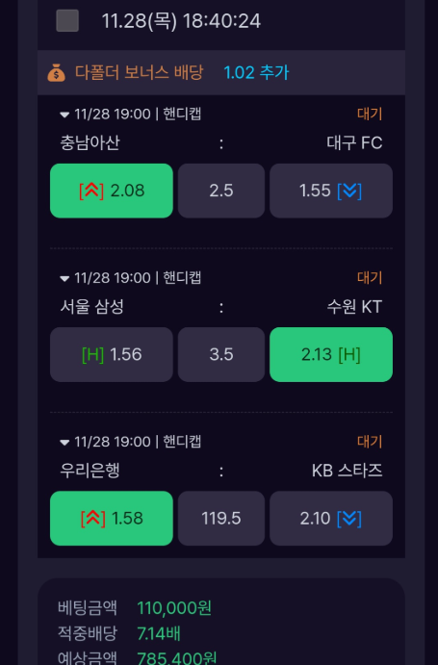Collapse the 우리은행 vs KB 스타즈 match arrow
Screen dimensions: 438x665
click(64, 443)
